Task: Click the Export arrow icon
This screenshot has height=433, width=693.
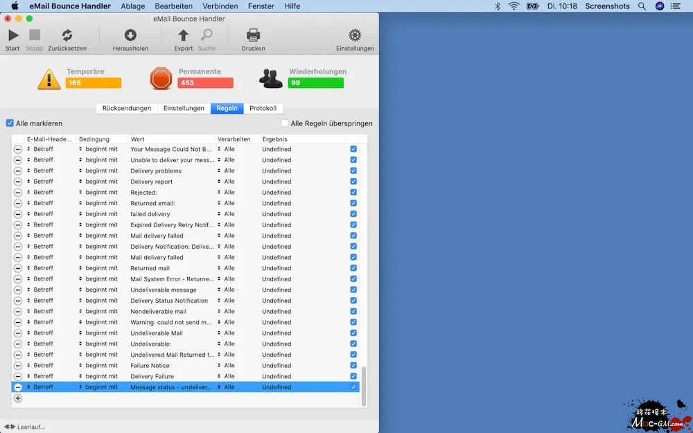Action: pyautogui.click(x=184, y=35)
